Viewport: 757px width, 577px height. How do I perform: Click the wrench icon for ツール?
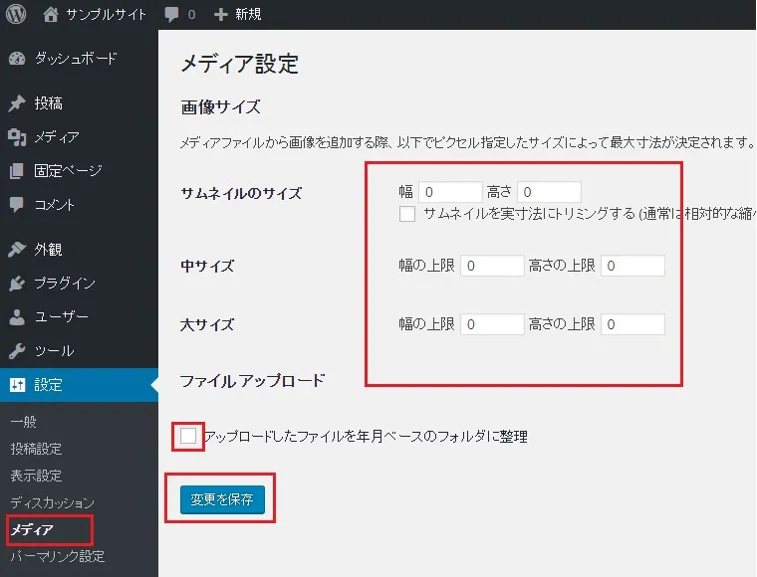point(16,351)
